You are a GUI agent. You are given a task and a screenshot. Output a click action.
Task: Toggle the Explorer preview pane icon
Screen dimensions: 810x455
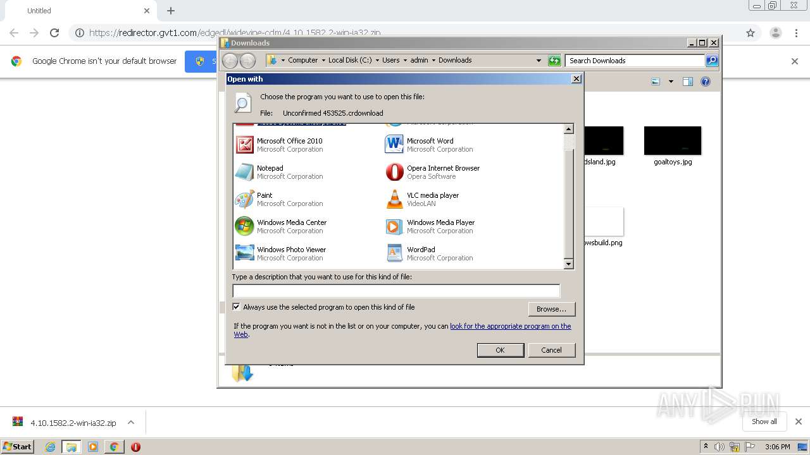pyautogui.click(x=688, y=82)
